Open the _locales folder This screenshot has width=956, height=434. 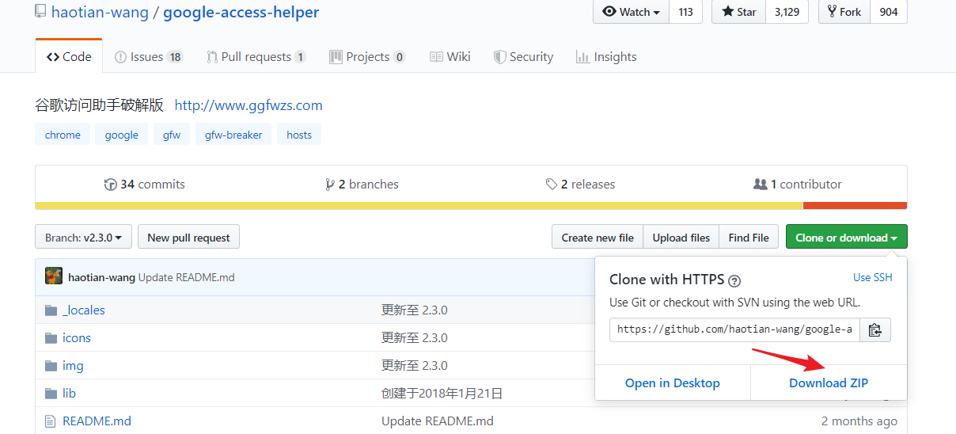[84, 310]
